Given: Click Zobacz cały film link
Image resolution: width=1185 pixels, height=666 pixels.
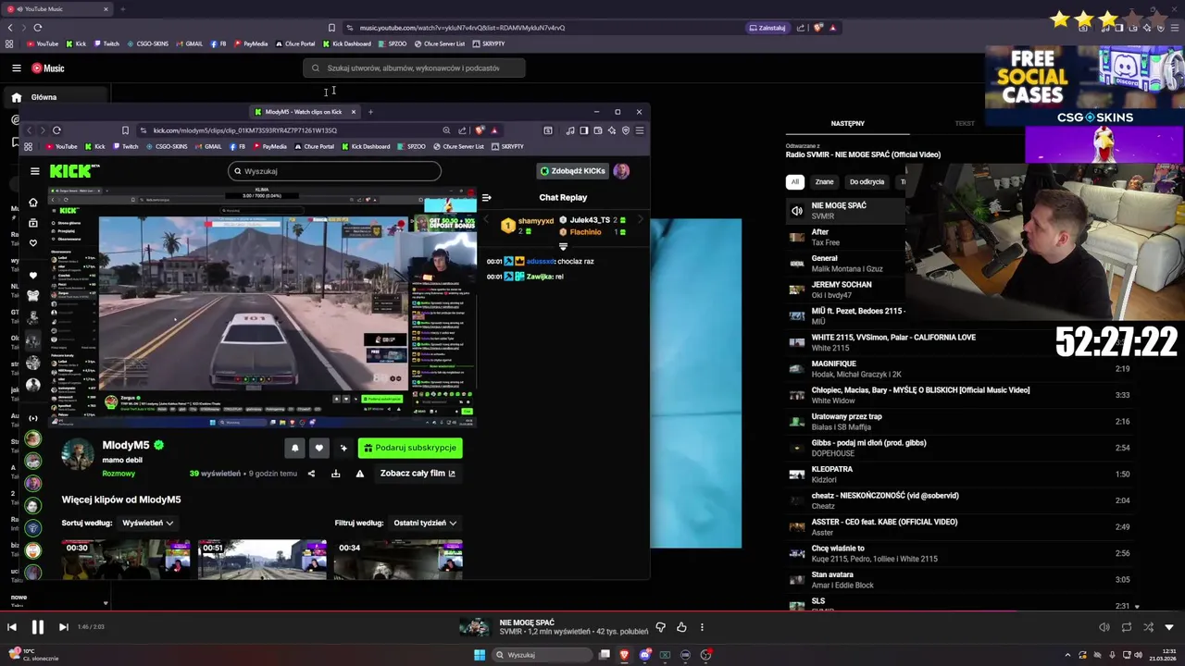Looking at the screenshot, I should point(418,474).
